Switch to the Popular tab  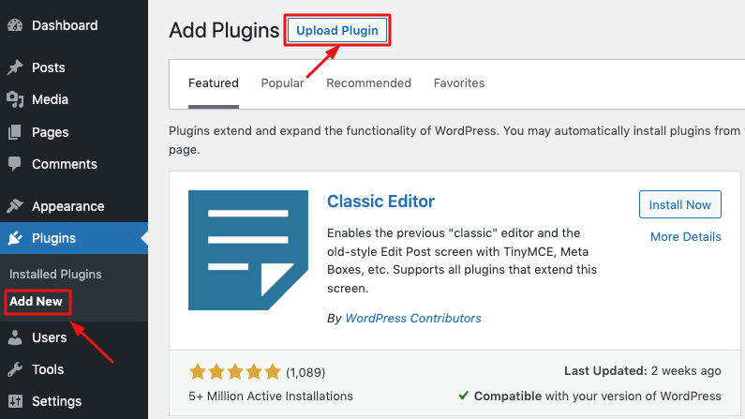click(x=282, y=83)
